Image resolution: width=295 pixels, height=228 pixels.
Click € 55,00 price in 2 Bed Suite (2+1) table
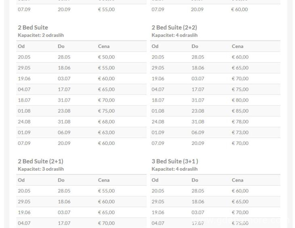pos(106,191)
